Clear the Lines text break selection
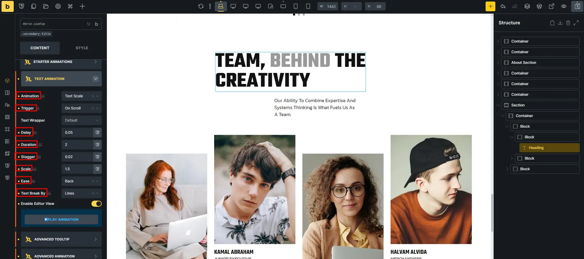 click(93, 193)
